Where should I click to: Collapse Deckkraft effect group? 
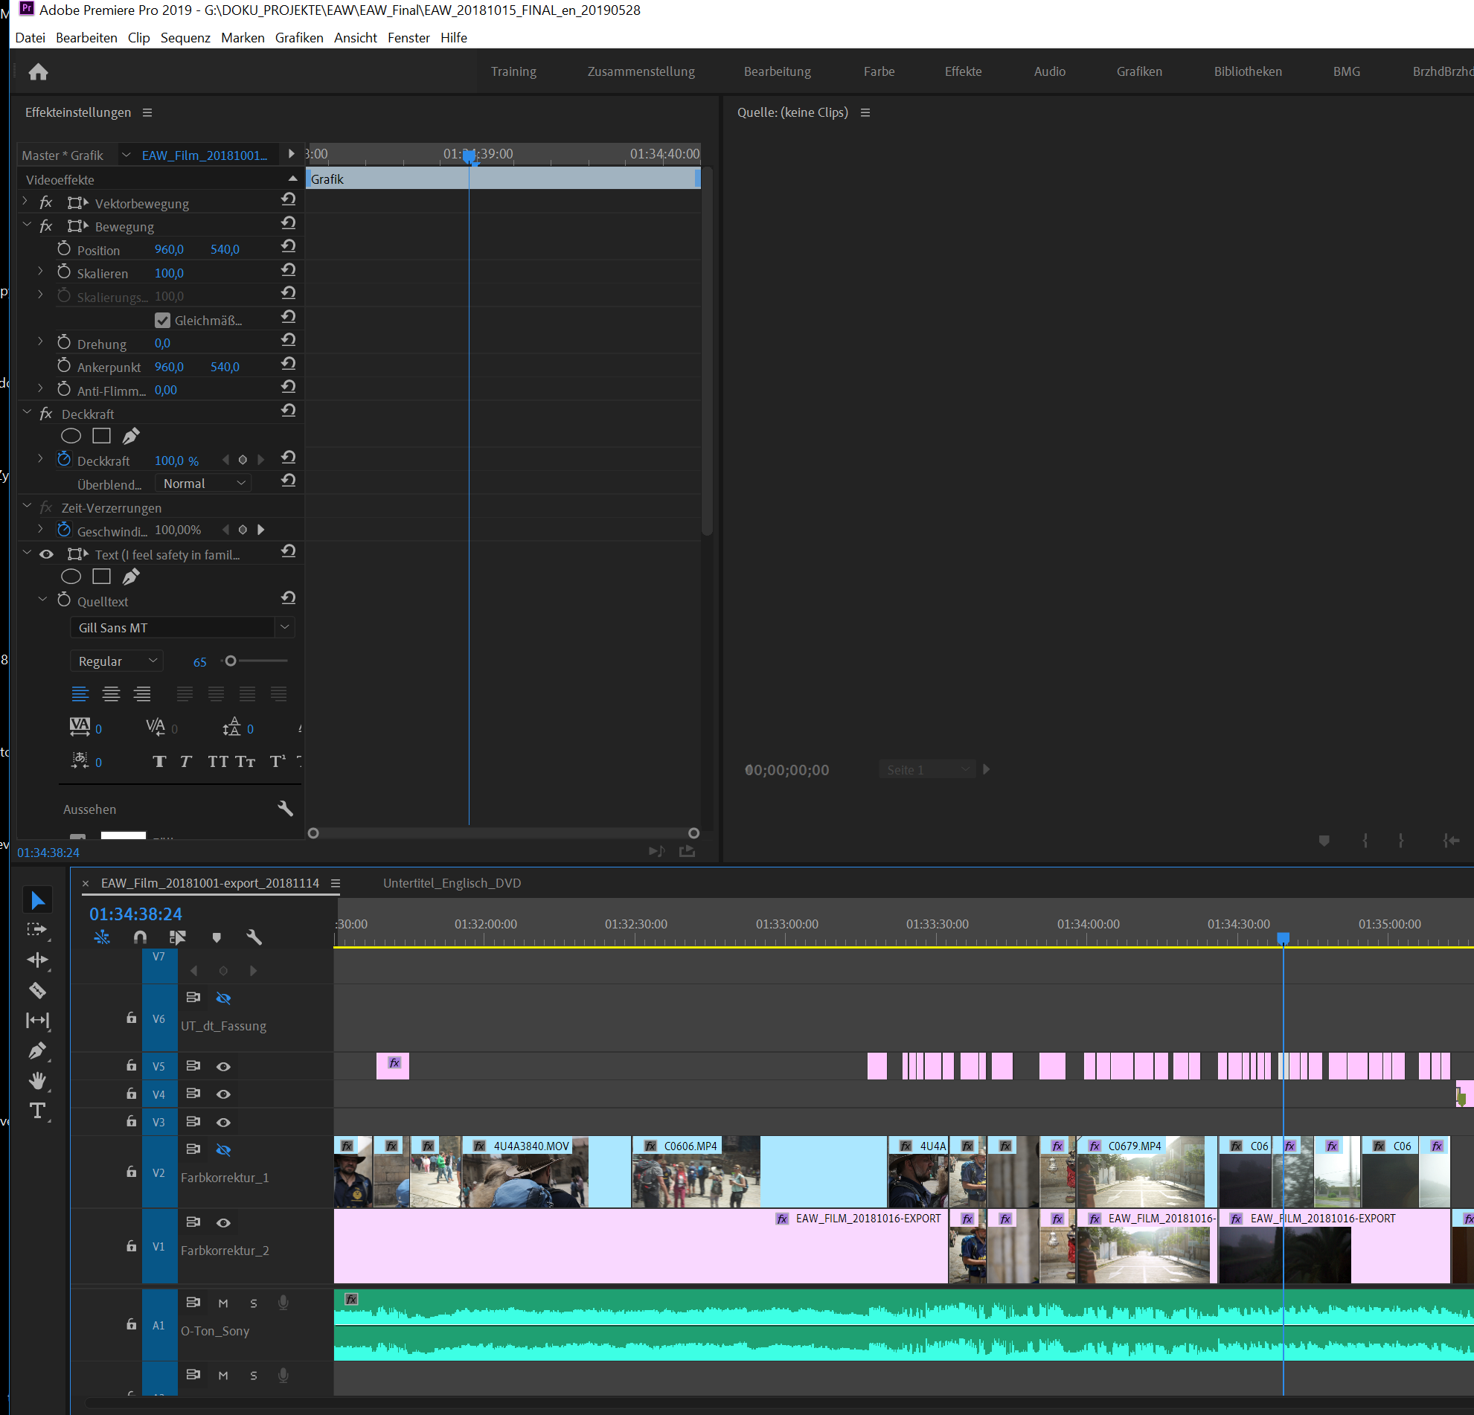[26, 412]
